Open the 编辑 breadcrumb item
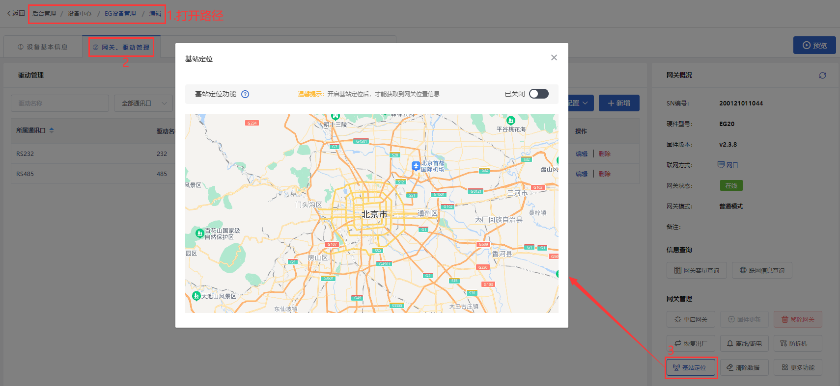The width and height of the screenshot is (840, 386). pyautogui.click(x=155, y=14)
